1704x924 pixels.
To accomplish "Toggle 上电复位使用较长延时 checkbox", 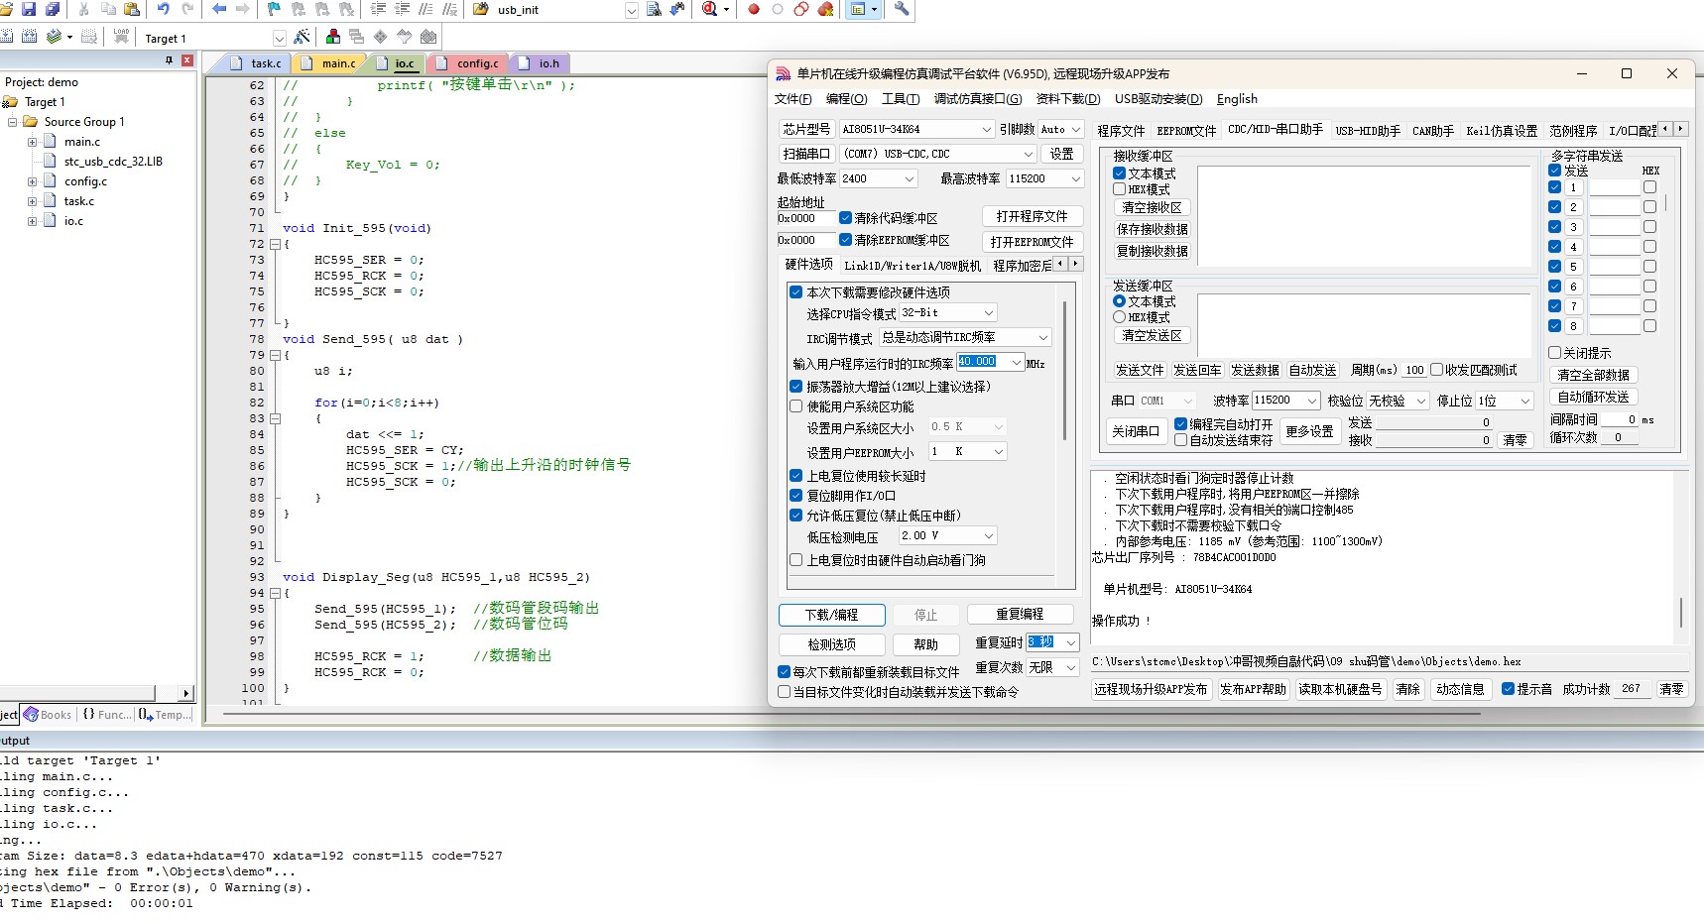I will click(x=795, y=476).
